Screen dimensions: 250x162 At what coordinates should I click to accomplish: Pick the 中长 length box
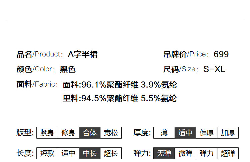[x=90, y=153]
